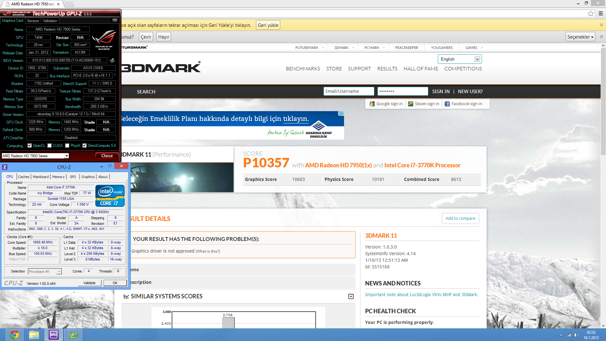The image size is (606, 341).
Task: Bookmark the page with the star icon
Action: pos(591,13)
